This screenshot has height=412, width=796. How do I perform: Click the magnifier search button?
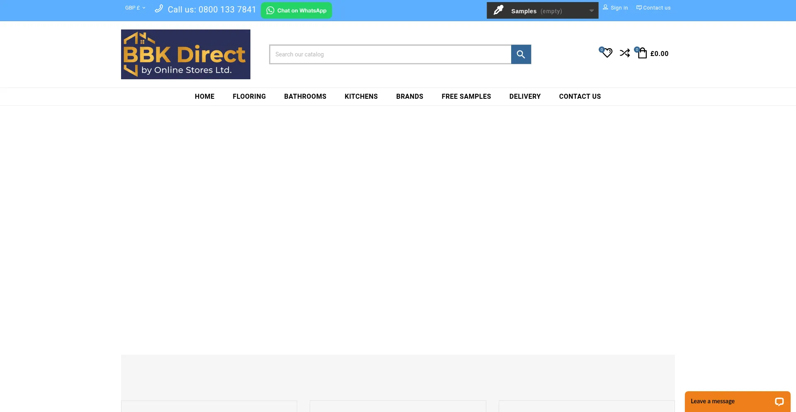coord(521,54)
